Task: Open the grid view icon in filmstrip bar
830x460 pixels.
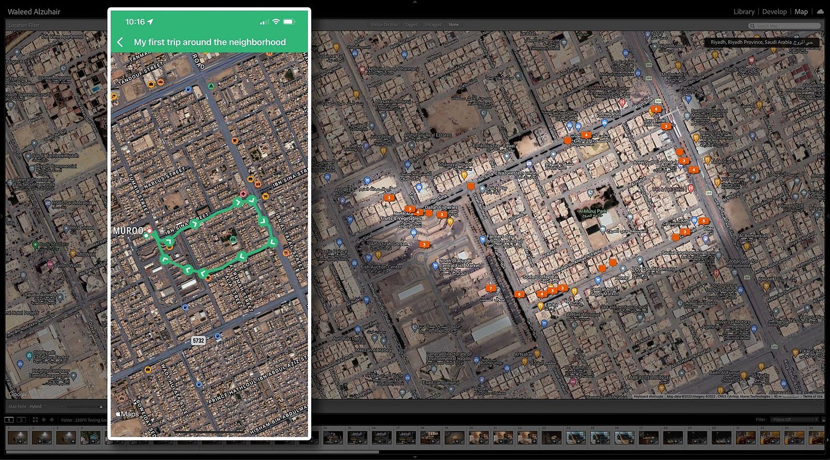Action: 35,420
